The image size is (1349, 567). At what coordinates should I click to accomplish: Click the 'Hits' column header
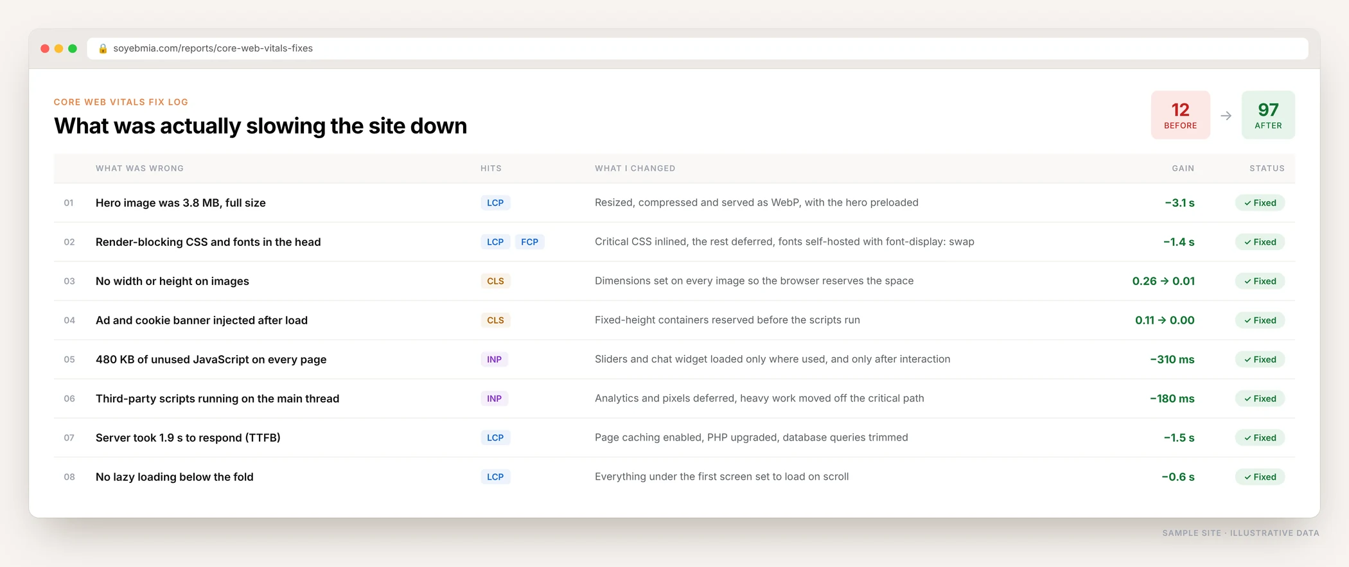[x=491, y=168]
